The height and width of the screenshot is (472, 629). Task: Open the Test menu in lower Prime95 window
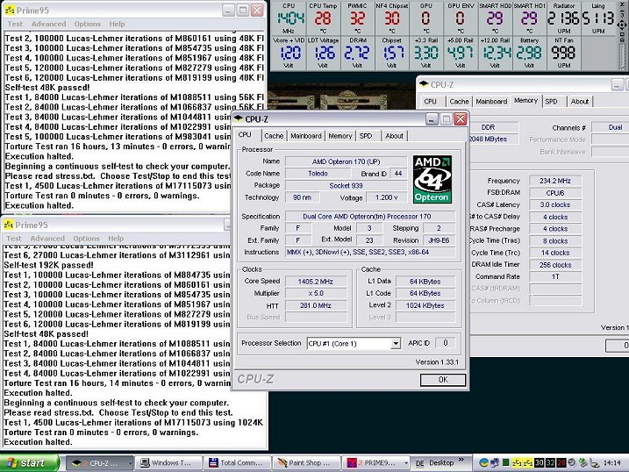[x=14, y=239]
